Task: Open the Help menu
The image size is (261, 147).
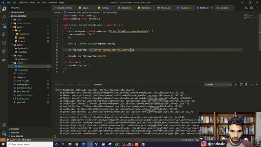Action: tap(62, 2)
